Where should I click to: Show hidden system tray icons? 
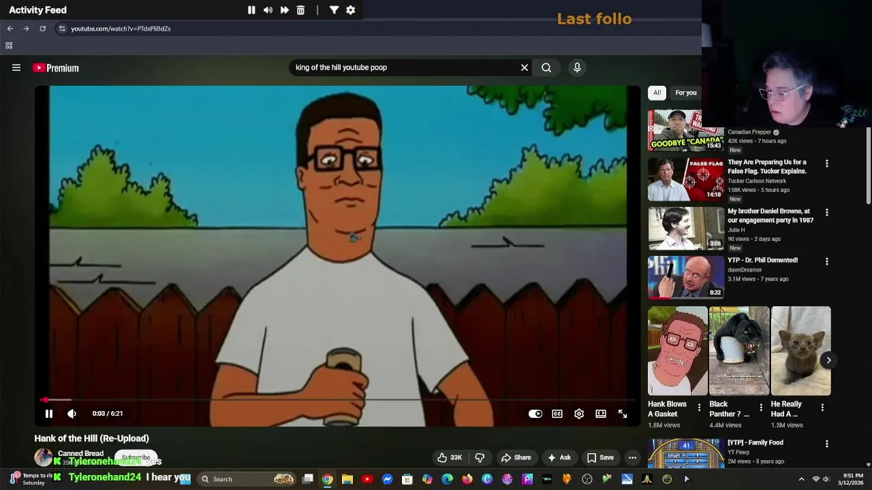pos(801,479)
